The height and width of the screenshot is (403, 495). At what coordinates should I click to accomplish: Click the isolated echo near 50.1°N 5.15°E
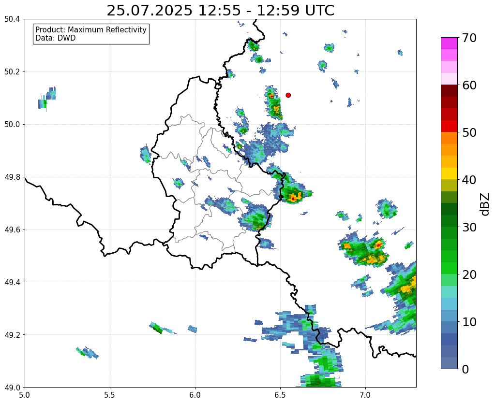47,99
